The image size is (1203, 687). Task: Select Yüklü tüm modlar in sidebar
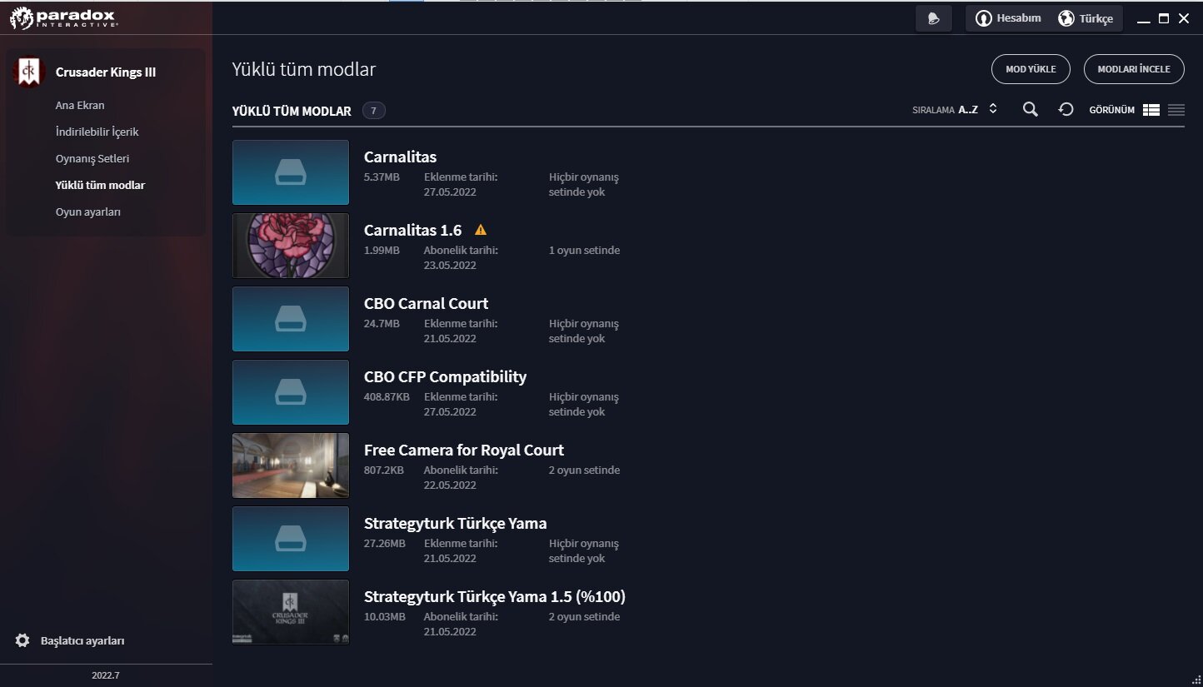click(100, 185)
